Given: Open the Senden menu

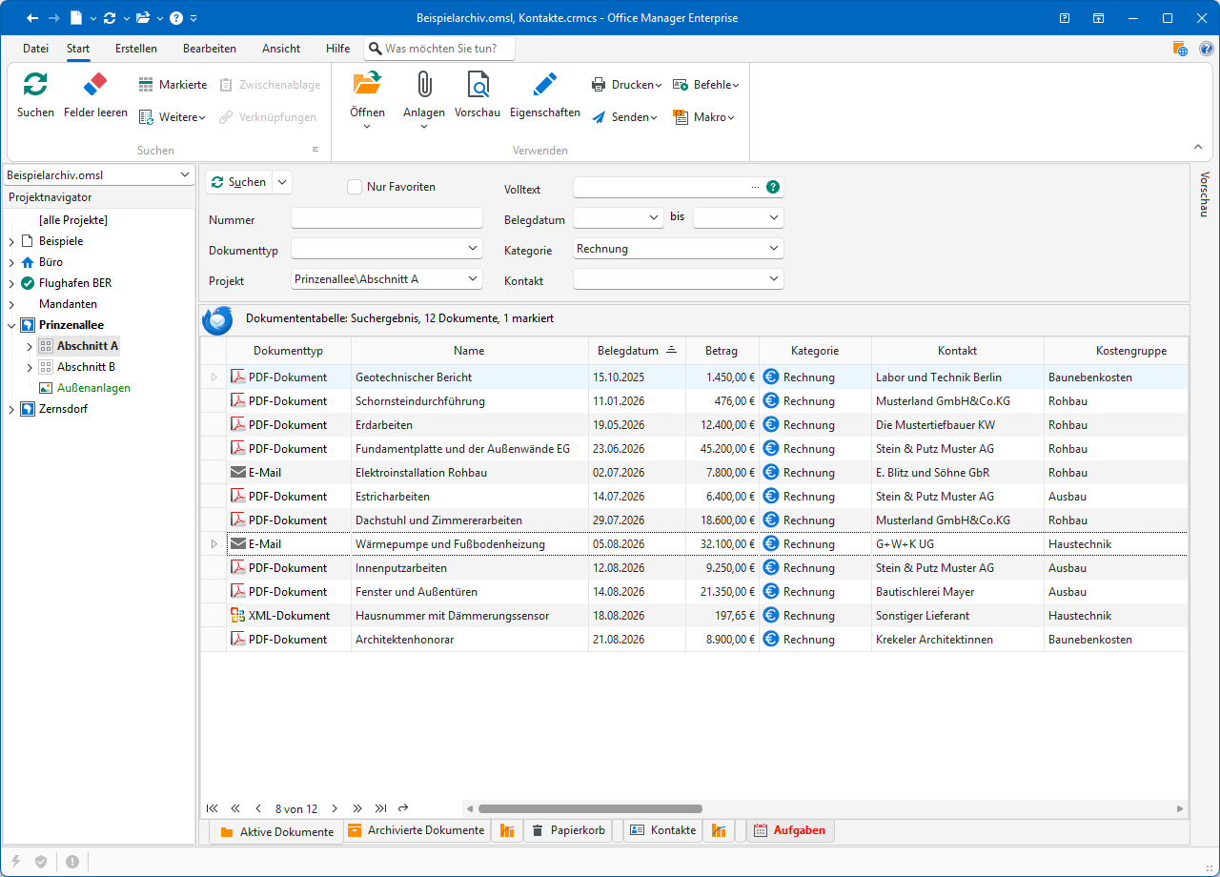Looking at the screenshot, I should pos(624,117).
